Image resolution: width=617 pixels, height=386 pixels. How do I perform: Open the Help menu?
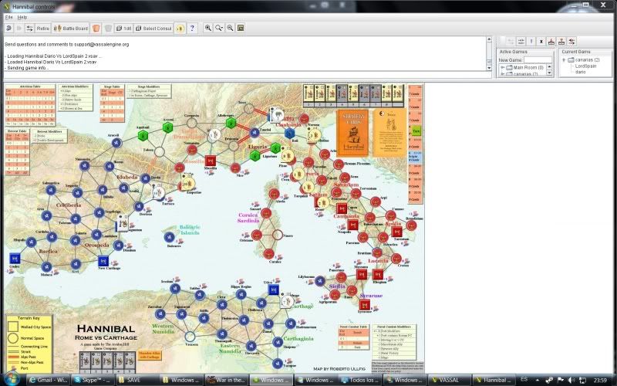[x=22, y=17]
